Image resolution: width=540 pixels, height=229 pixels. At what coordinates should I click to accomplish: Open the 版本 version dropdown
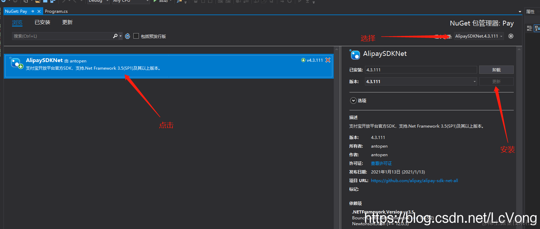(x=420, y=81)
